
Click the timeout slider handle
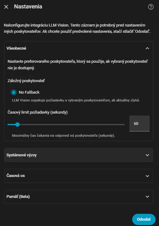tap(17, 125)
